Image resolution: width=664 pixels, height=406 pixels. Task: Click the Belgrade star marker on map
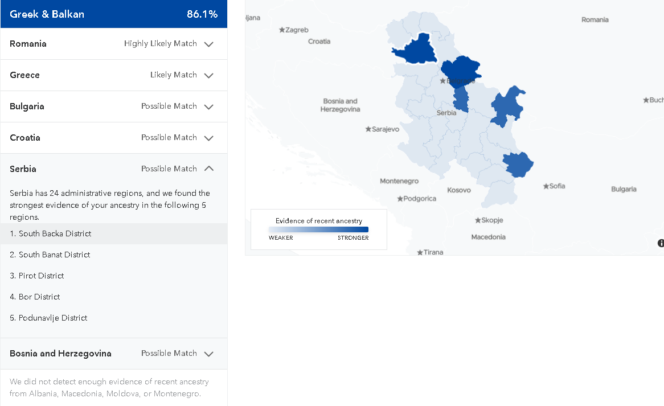pyautogui.click(x=442, y=81)
